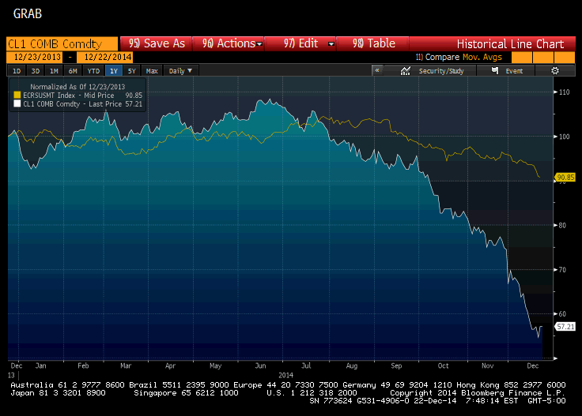The height and width of the screenshot is (416, 582).
Task: Click the 60 y-axis label
Action: tap(563, 313)
